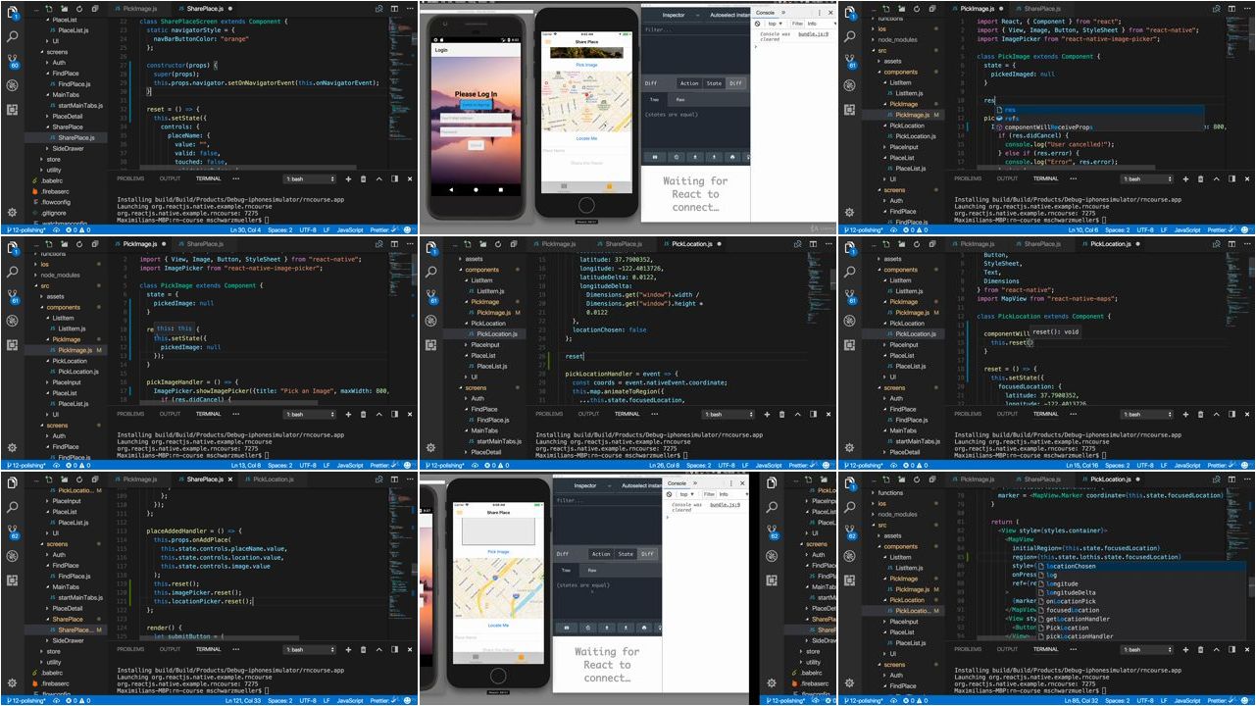Viewport: 1256px width, 706px height.
Task: Open settings gear in Ln 30, Col 4 window
Action: point(12,212)
